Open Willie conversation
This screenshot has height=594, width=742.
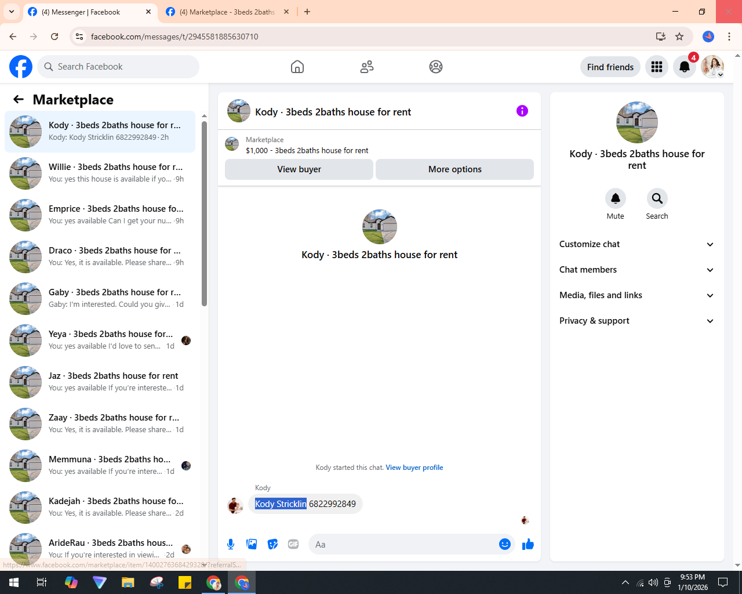point(100,173)
